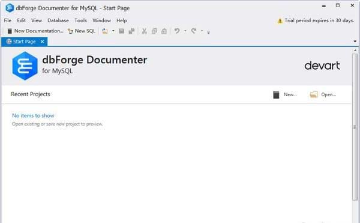The width and height of the screenshot is (360, 223).
Task: Open the View menu
Action: pos(37,20)
